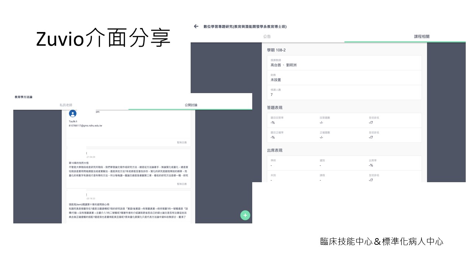Click the 正確題數 value

click(x=321, y=137)
